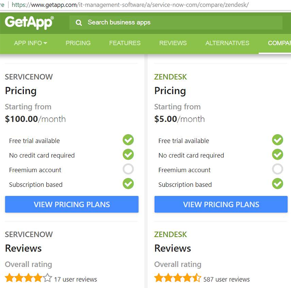Screen dimensions: 291x288
Task: Click ServiceNow free trial checkmark icon
Action: [128, 140]
